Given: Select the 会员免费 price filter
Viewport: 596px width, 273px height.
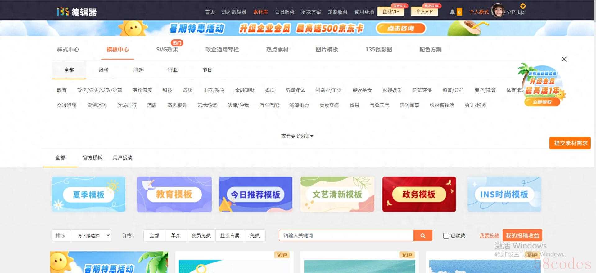Looking at the screenshot, I should 201,235.
